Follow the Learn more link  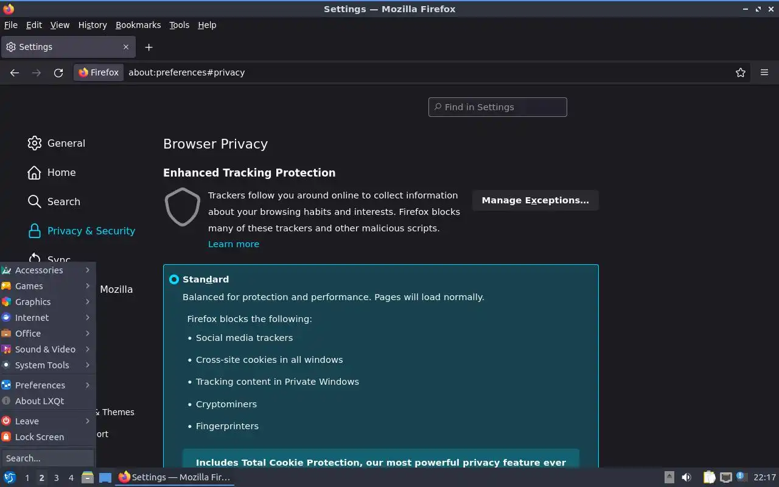click(234, 244)
